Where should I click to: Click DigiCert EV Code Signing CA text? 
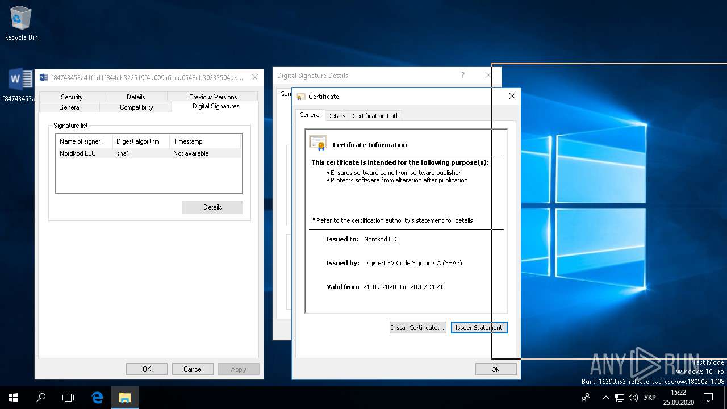tap(413, 263)
